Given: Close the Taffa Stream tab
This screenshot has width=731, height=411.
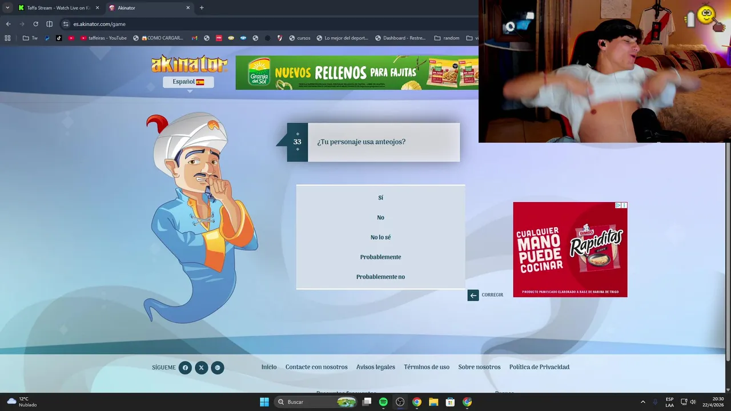Looking at the screenshot, I should 97,8.
